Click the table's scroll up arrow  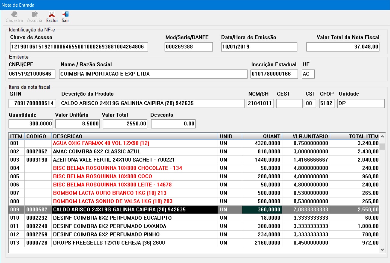point(382,136)
